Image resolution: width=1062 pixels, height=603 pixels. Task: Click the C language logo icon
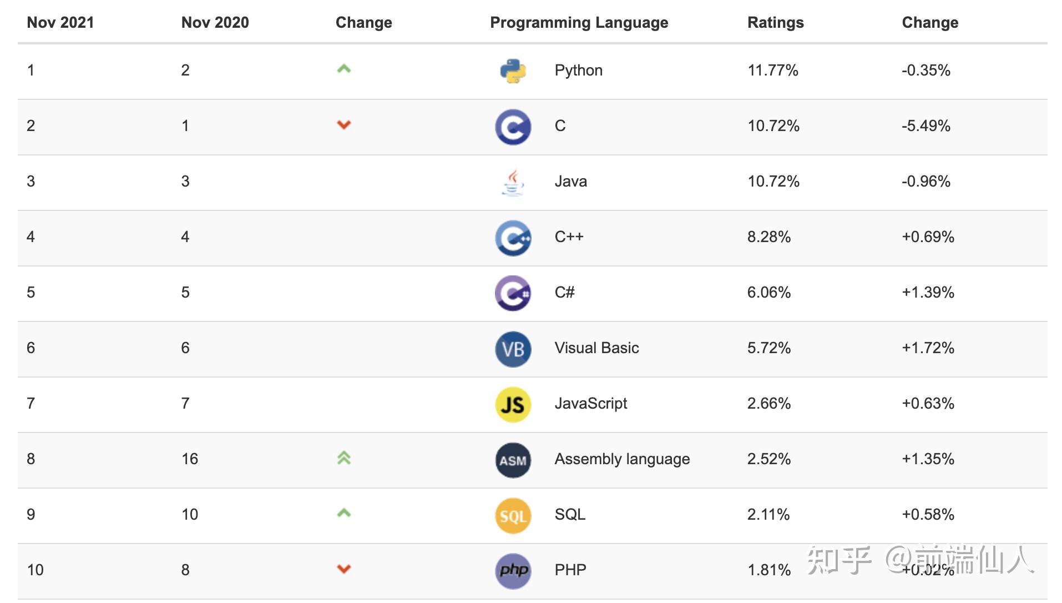click(x=513, y=127)
